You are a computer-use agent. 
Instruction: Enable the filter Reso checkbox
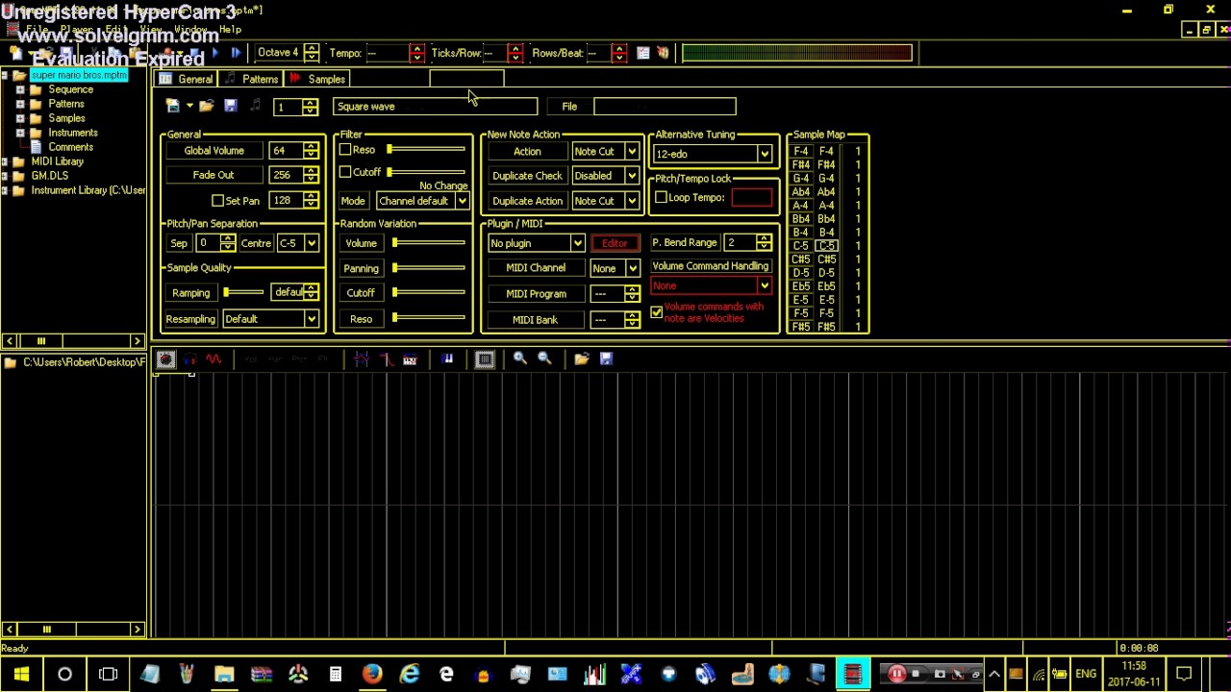pos(345,150)
